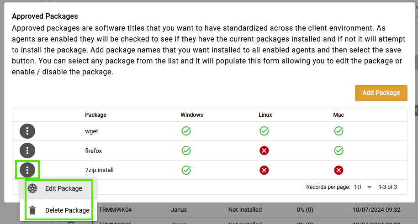Click 7zip.install's red Mac X icon

(x=339, y=170)
